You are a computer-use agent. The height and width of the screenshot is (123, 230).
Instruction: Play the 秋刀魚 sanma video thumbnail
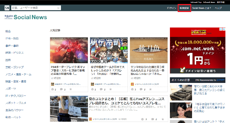pos(149,50)
